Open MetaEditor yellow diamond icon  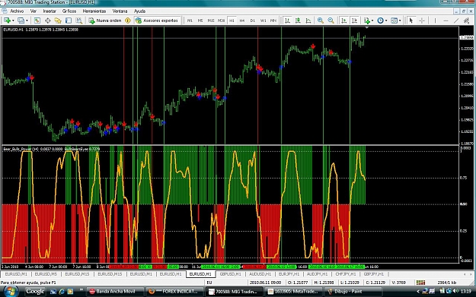(128, 21)
